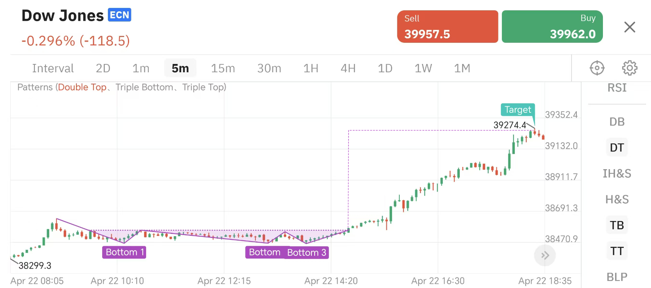Click the ECN badge next to Dow Jones

tap(120, 15)
